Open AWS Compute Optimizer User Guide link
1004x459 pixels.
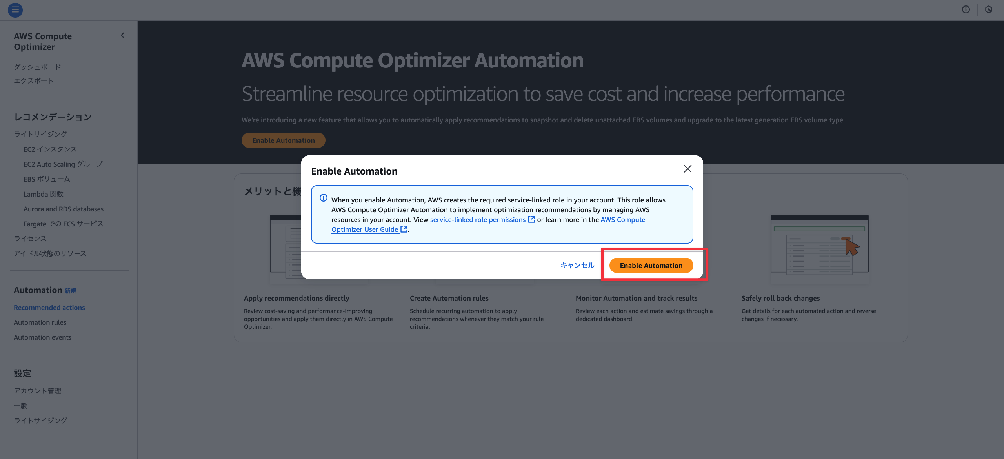(x=365, y=229)
